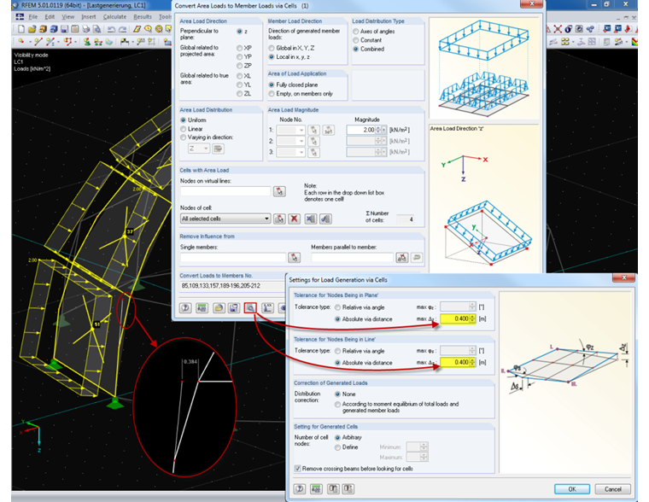The height and width of the screenshot is (502, 649).
Task: Open the Edit menu
Action: 50,17
